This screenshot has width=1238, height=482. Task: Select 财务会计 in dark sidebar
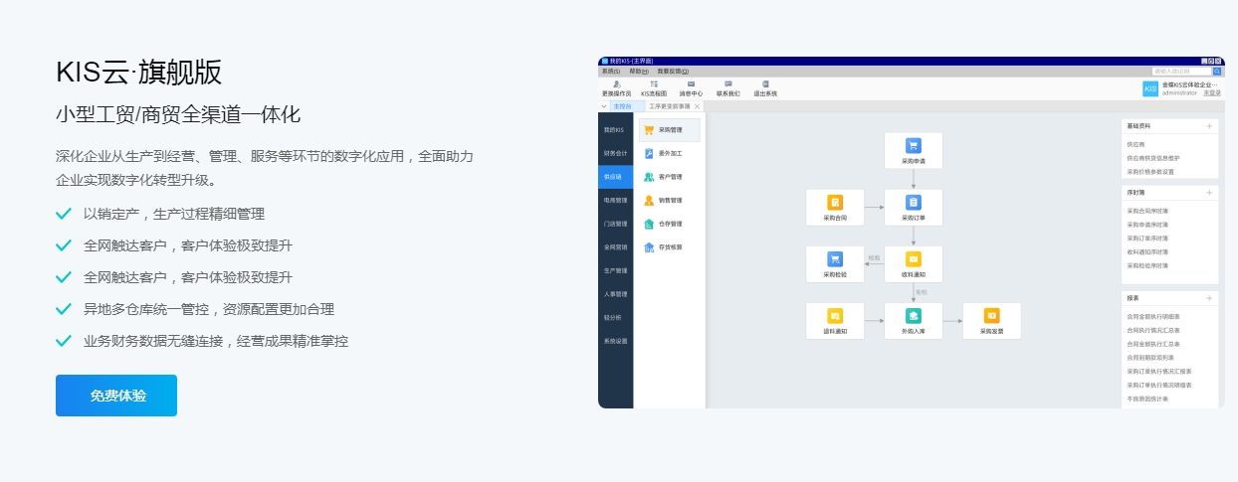615,153
